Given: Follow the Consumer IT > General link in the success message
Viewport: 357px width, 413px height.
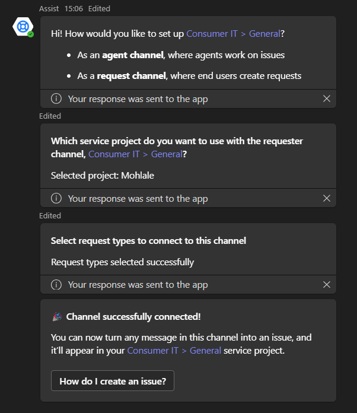Looking at the screenshot, I should (x=174, y=351).
